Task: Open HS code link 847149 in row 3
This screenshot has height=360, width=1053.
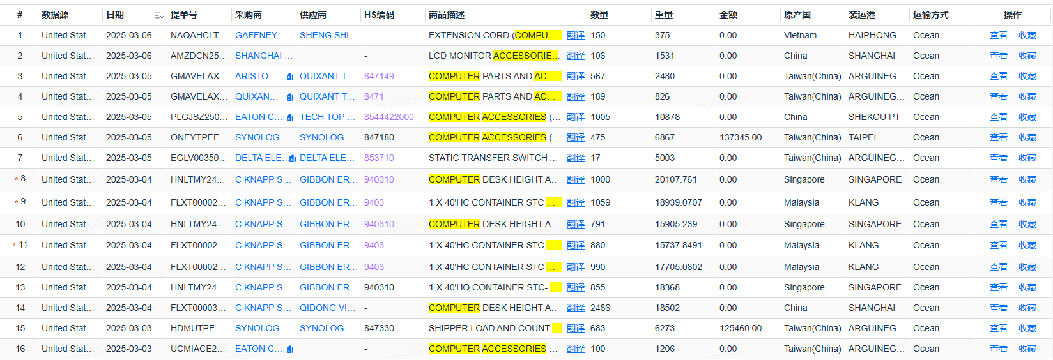Action: point(379,77)
